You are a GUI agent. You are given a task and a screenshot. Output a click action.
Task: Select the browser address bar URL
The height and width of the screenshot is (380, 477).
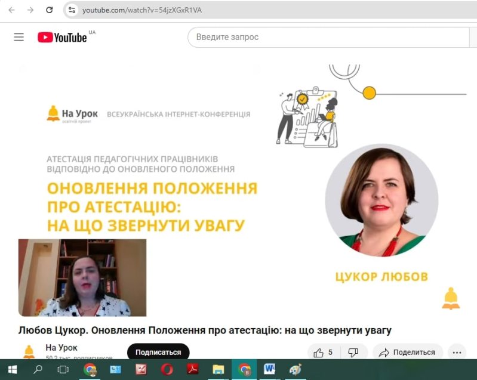(141, 10)
